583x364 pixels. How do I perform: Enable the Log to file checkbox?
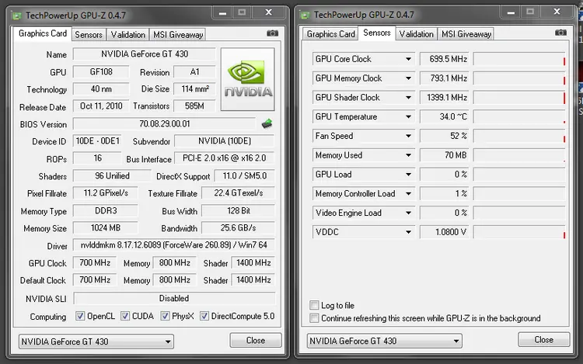click(314, 305)
